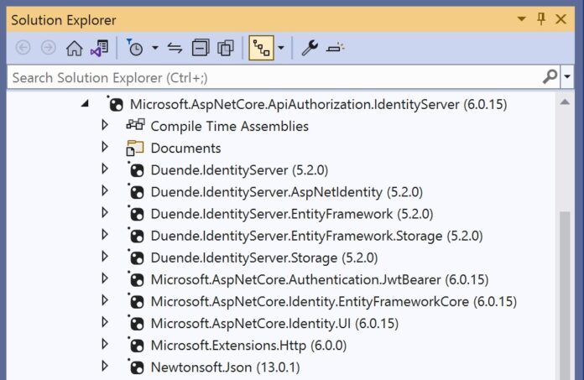Switch between solutions and folder views
The width and height of the screenshot is (584, 380).
99,48
